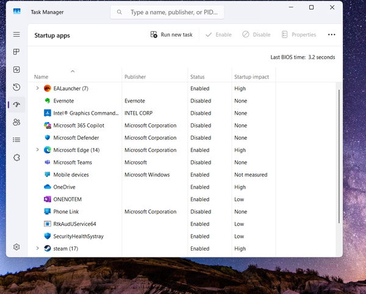
Task: Select the Phone Link row name
Action: [x=66, y=212]
